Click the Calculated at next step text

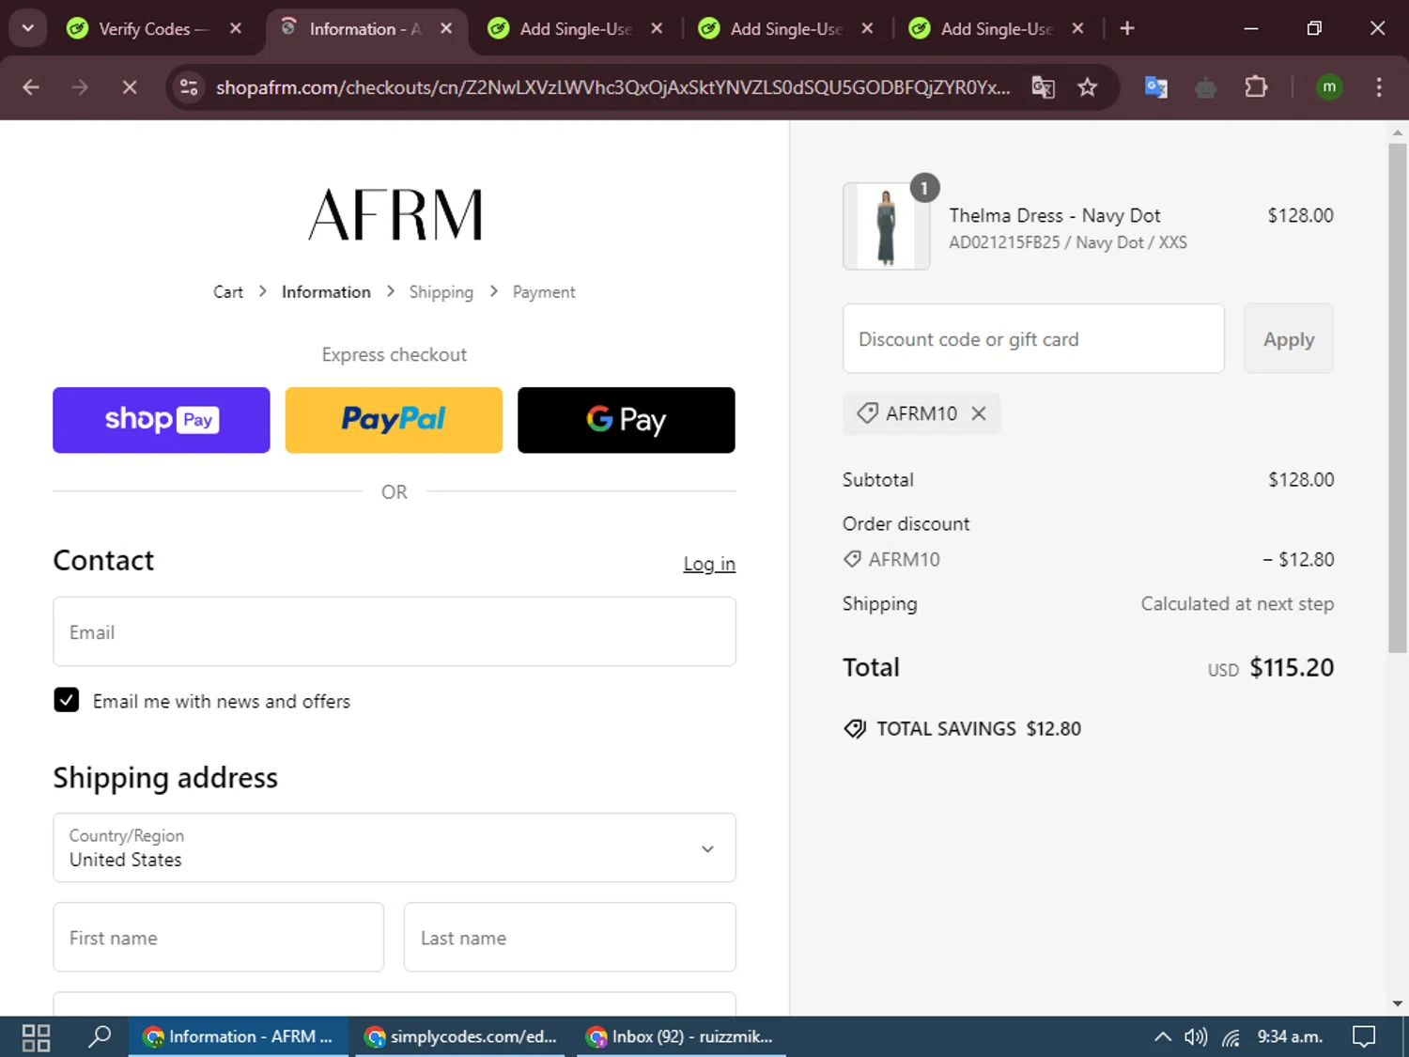[1237, 603]
